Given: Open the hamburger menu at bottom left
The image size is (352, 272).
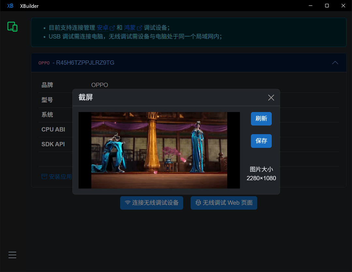Looking at the screenshot, I should point(12,255).
